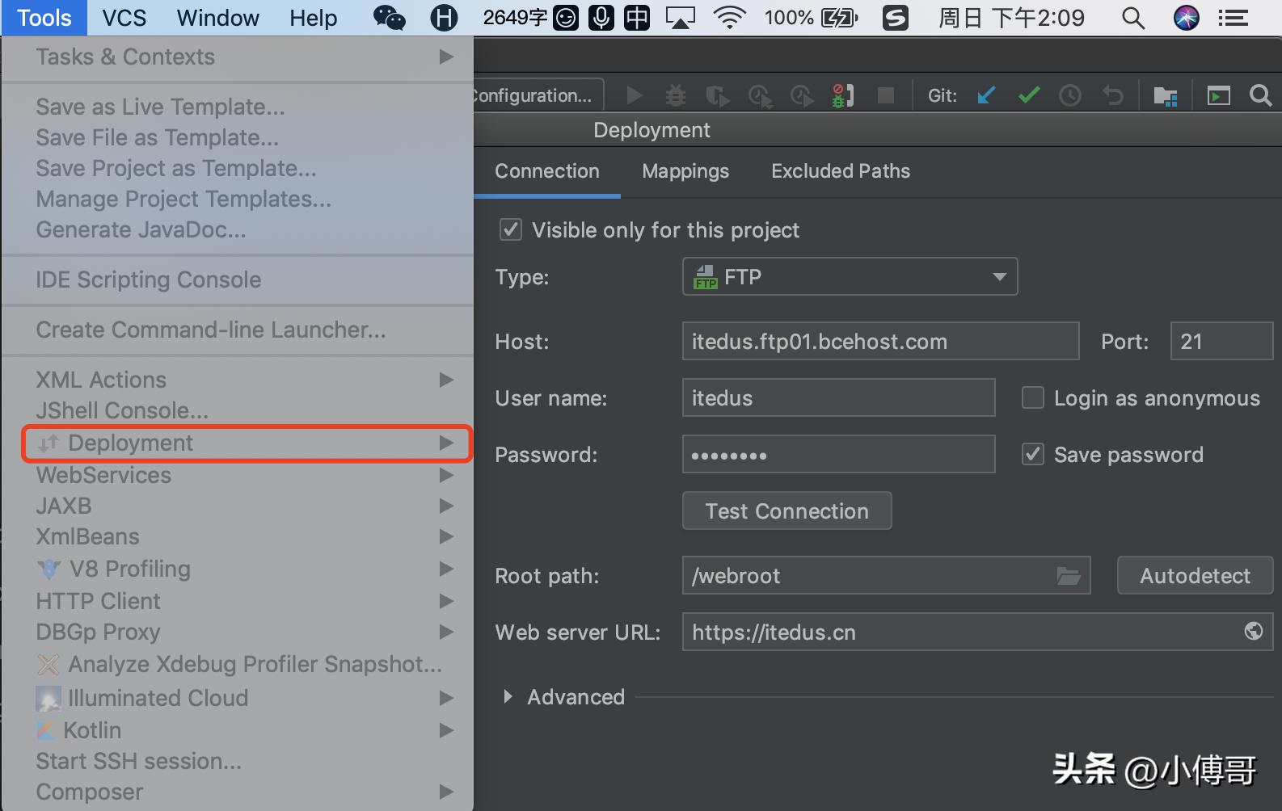Screen dimensions: 1282x811
Task: Expand the Advanced section
Action: pyautogui.click(x=508, y=696)
